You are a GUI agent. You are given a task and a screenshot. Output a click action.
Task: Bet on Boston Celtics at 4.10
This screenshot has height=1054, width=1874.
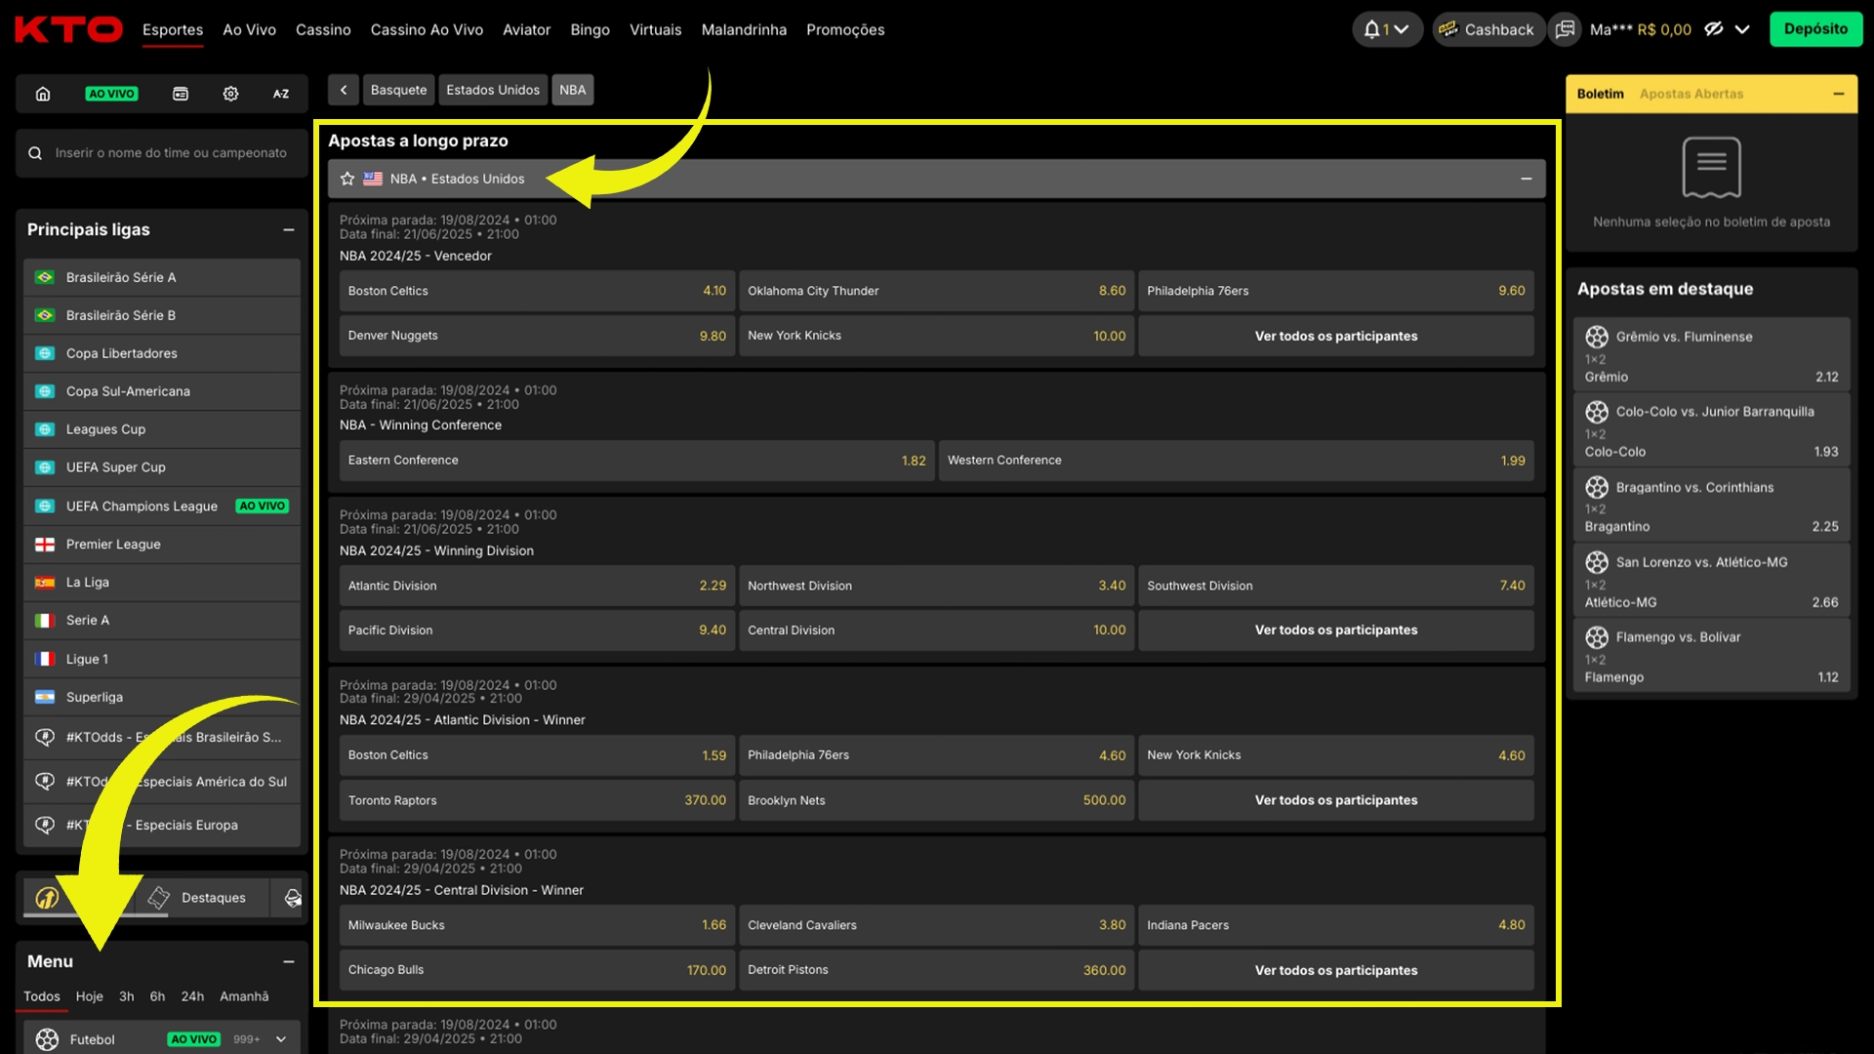[x=537, y=291]
